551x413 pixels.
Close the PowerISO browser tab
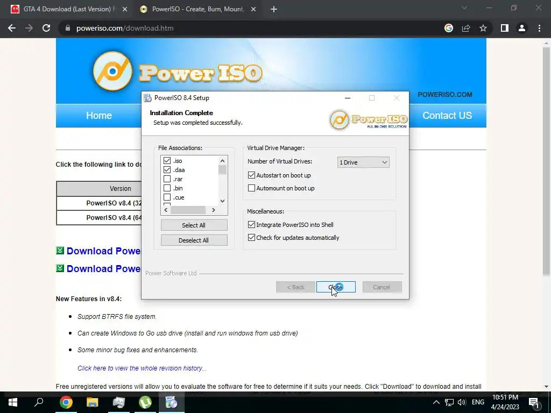pos(253,9)
